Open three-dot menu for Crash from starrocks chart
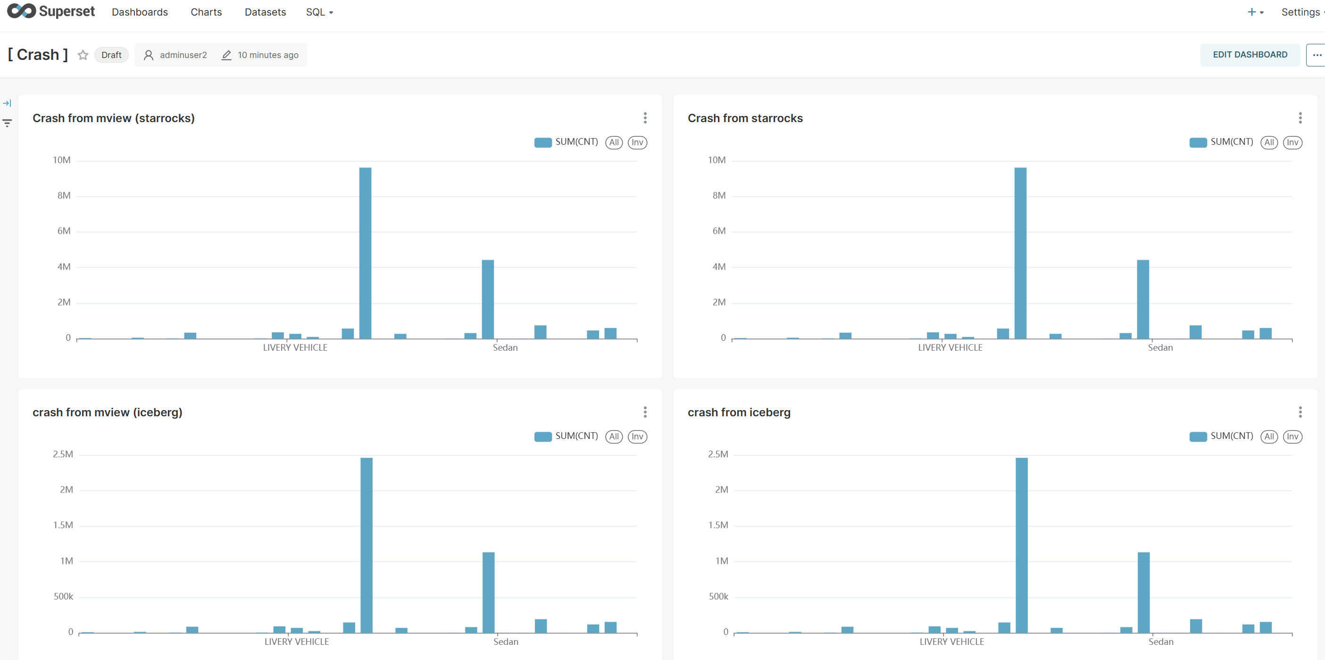Viewport: 1325px width, 660px height. [1300, 118]
